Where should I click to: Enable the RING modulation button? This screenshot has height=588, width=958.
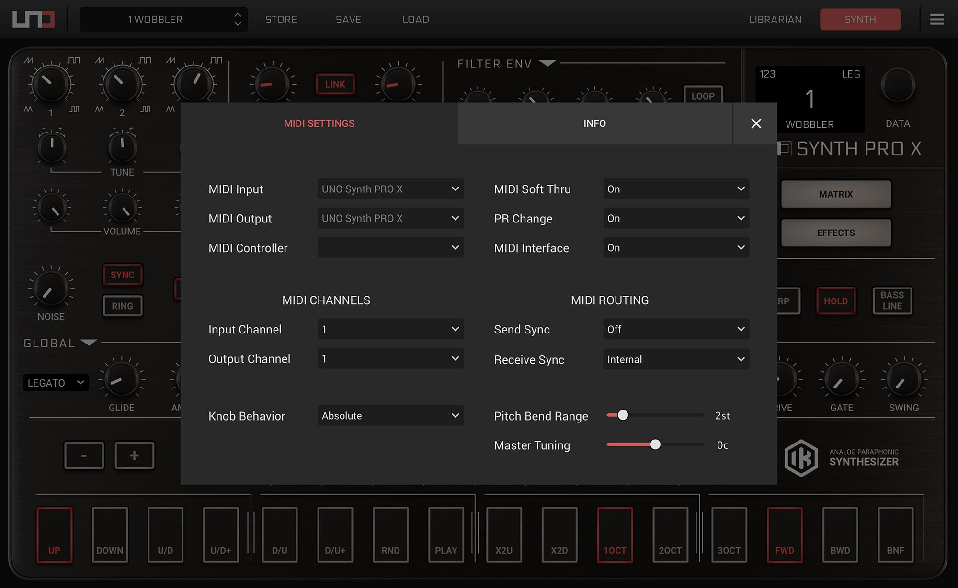coord(122,306)
